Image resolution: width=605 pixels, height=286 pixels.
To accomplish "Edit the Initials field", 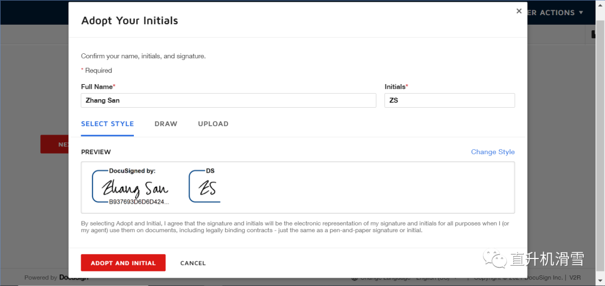I will click(x=449, y=100).
